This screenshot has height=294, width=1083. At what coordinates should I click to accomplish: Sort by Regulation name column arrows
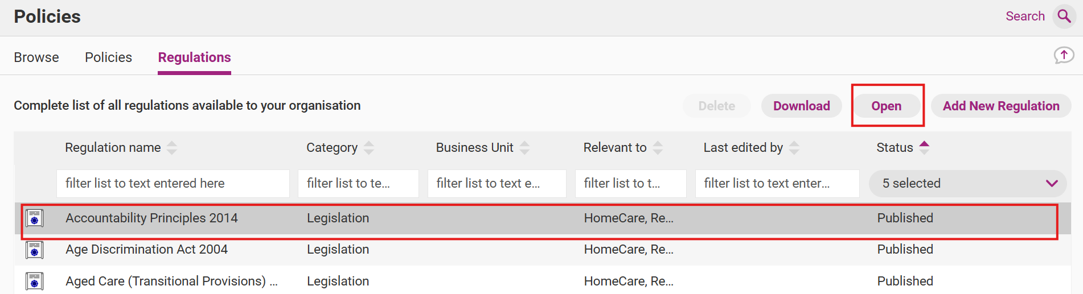click(172, 148)
